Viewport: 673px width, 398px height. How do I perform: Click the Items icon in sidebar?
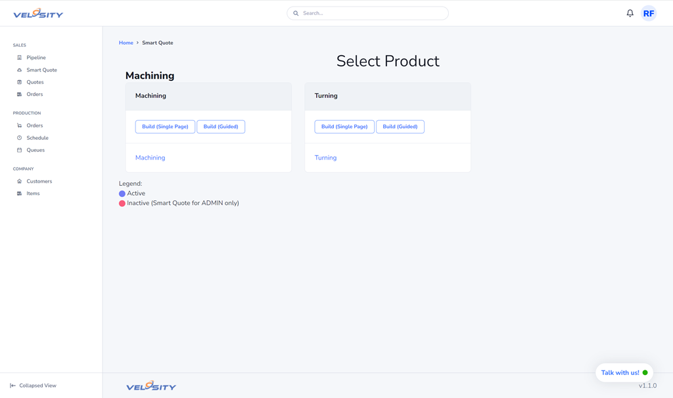(x=19, y=194)
